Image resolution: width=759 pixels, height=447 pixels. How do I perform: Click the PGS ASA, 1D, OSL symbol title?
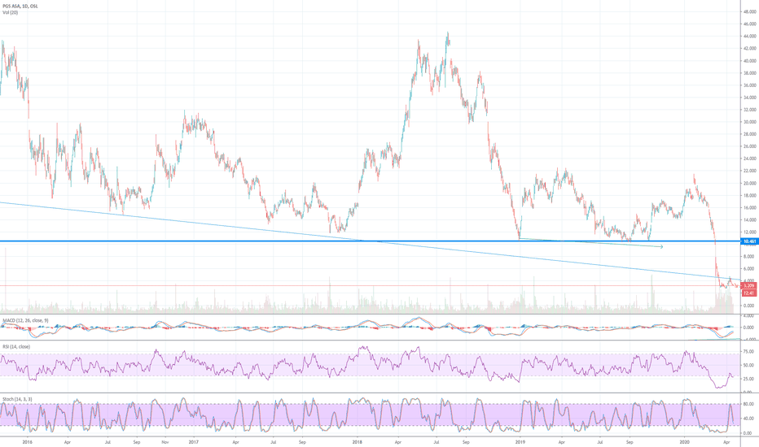click(x=20, y=6)
